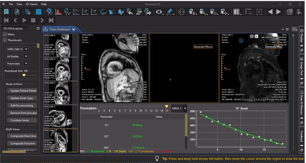This screenshot has width=306, height=163.
Task: Close the T2star Dashboard tab
Action: click(73, 29)
